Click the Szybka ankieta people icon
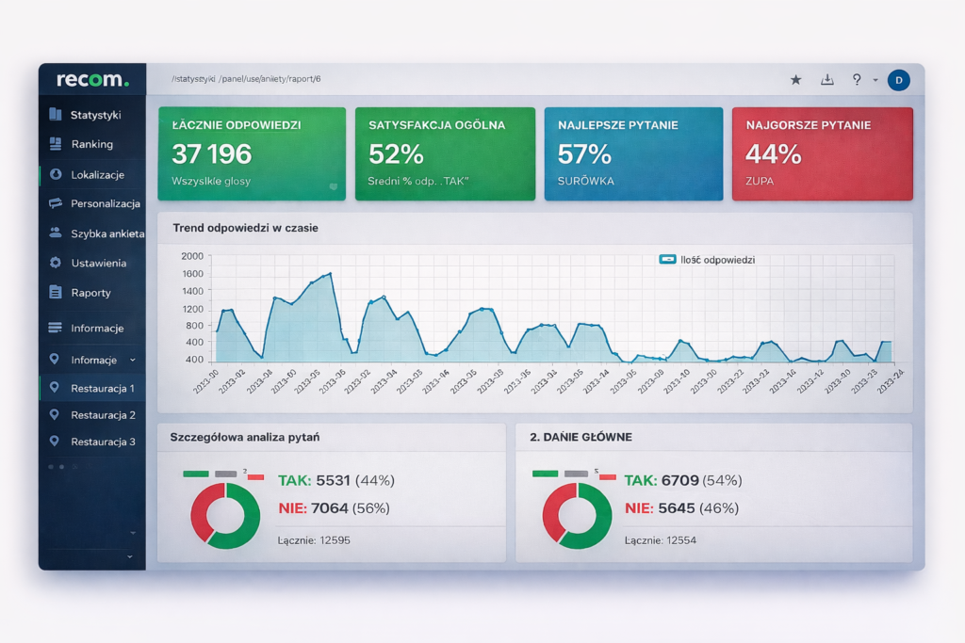This screenshot has width=965, height=643. 55,233
